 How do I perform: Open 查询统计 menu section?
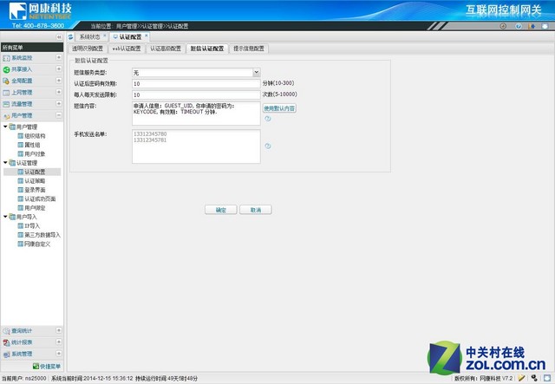[22, 330]
